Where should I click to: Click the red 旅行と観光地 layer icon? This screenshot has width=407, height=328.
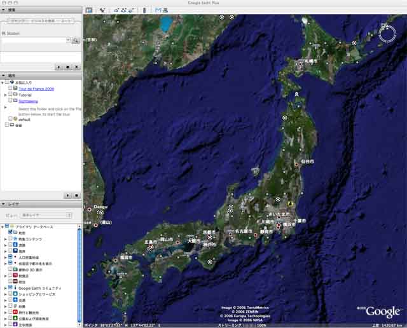pos(15,312)
